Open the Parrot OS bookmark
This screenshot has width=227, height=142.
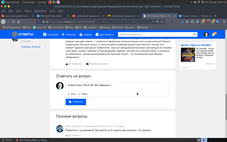(40, 27)
